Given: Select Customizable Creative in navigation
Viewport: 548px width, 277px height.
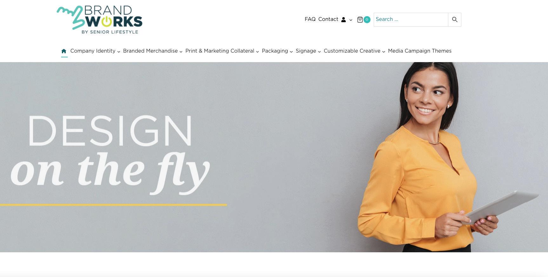Looking at the screenshot, I should (352, 51).
